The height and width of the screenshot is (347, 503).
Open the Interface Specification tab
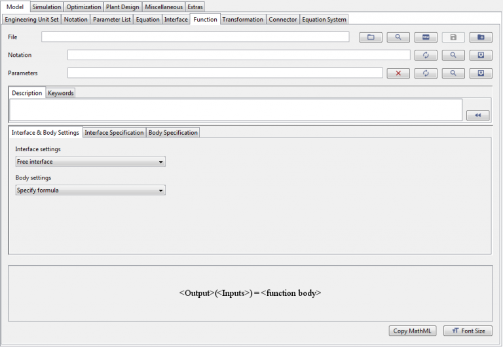[114, 132]
